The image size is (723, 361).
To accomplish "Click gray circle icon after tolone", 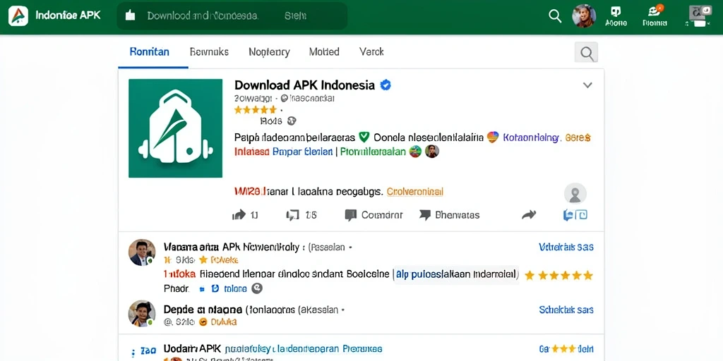I will (x=257, y=288).
